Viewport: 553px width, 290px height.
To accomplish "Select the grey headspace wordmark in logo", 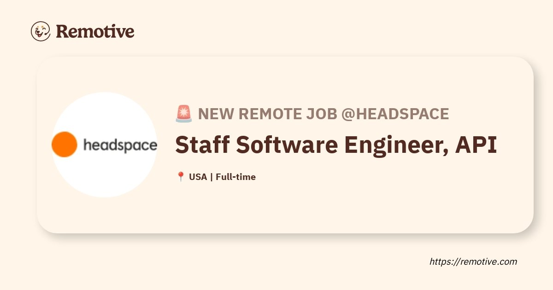I will [x=120, y=145].
